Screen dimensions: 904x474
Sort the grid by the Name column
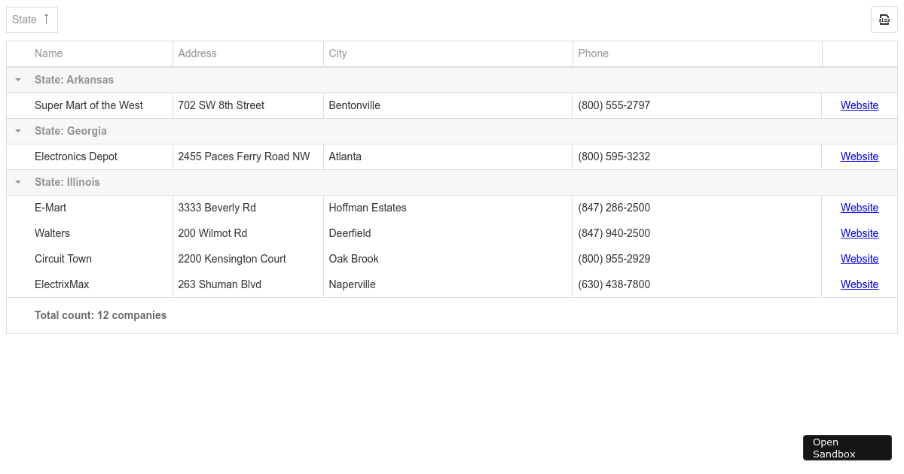[x=48, y=53]
